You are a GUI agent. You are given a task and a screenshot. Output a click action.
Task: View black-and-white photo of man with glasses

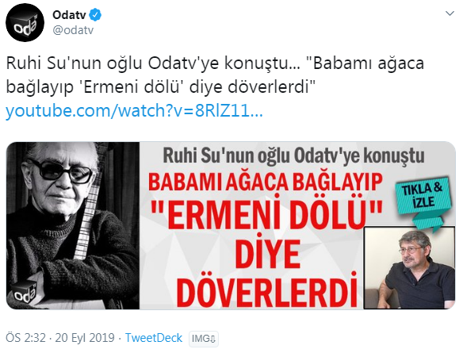tap(73, 225)
